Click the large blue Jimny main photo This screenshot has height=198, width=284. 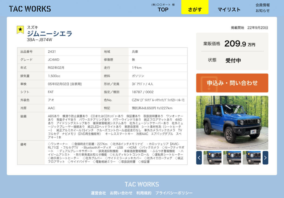click(232, 123)
